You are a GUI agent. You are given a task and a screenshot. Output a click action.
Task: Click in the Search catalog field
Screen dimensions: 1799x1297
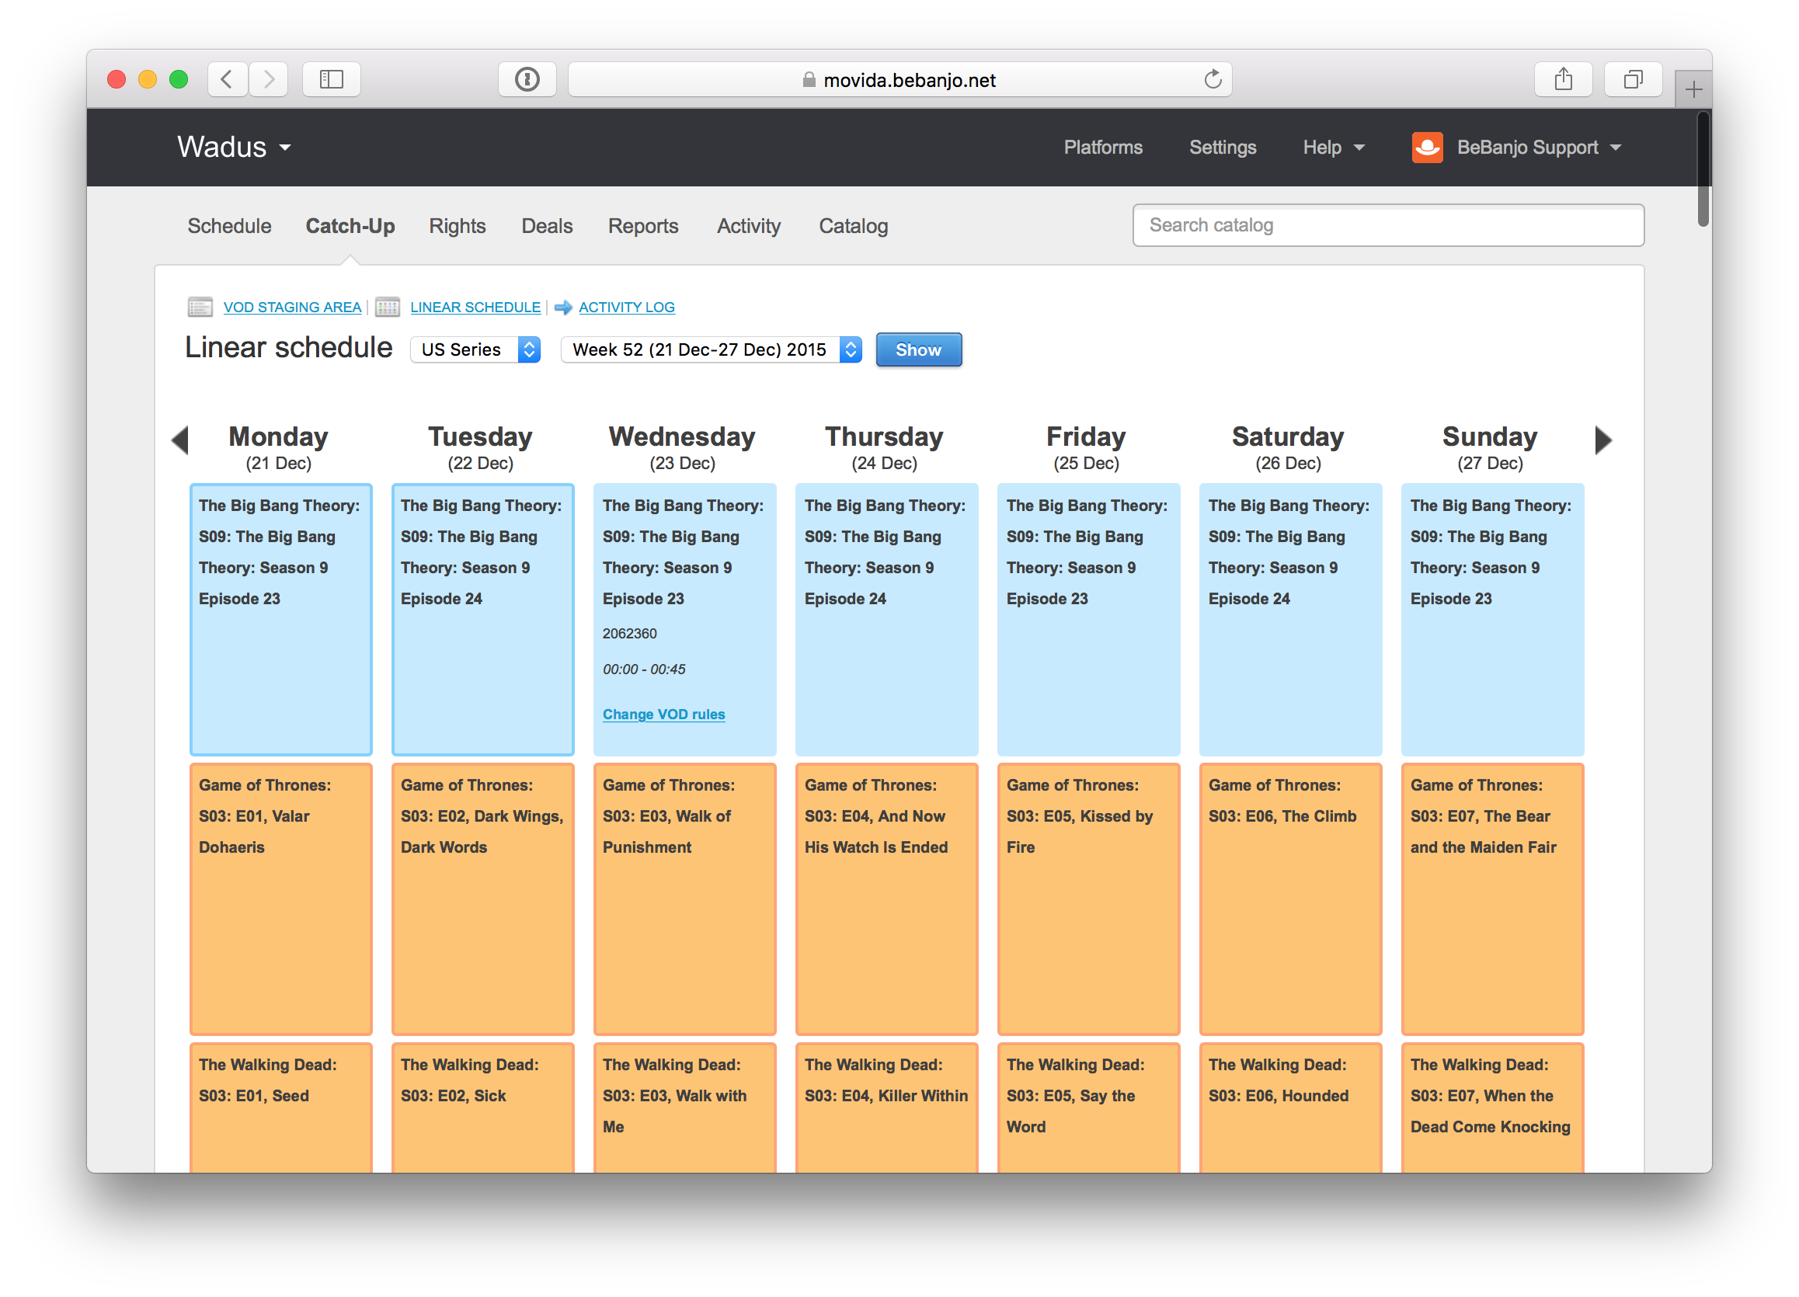[x=1388, y=225]
